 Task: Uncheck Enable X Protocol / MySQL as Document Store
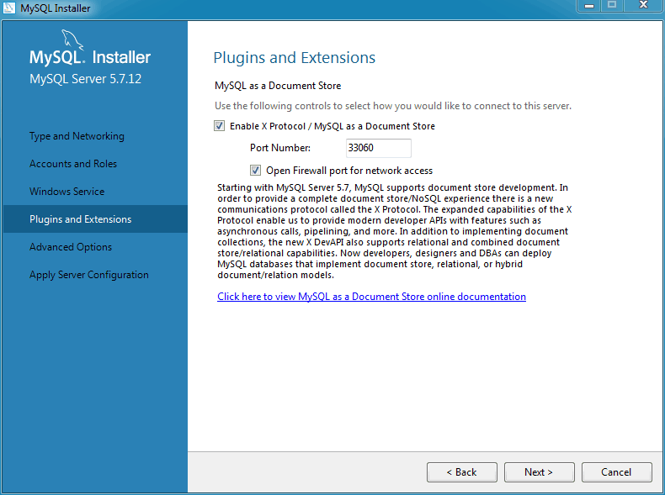(x=219, y=126)
